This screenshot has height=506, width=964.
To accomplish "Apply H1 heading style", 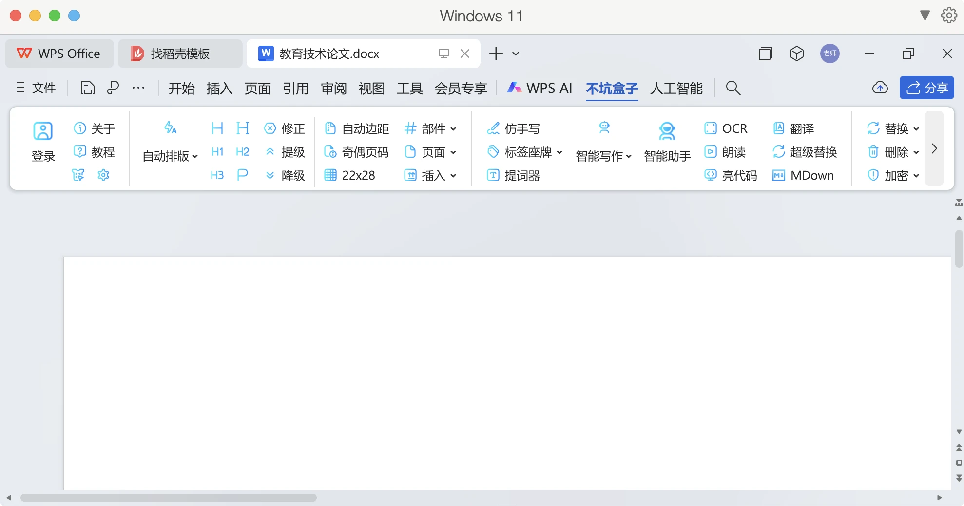I will [217, 152].
